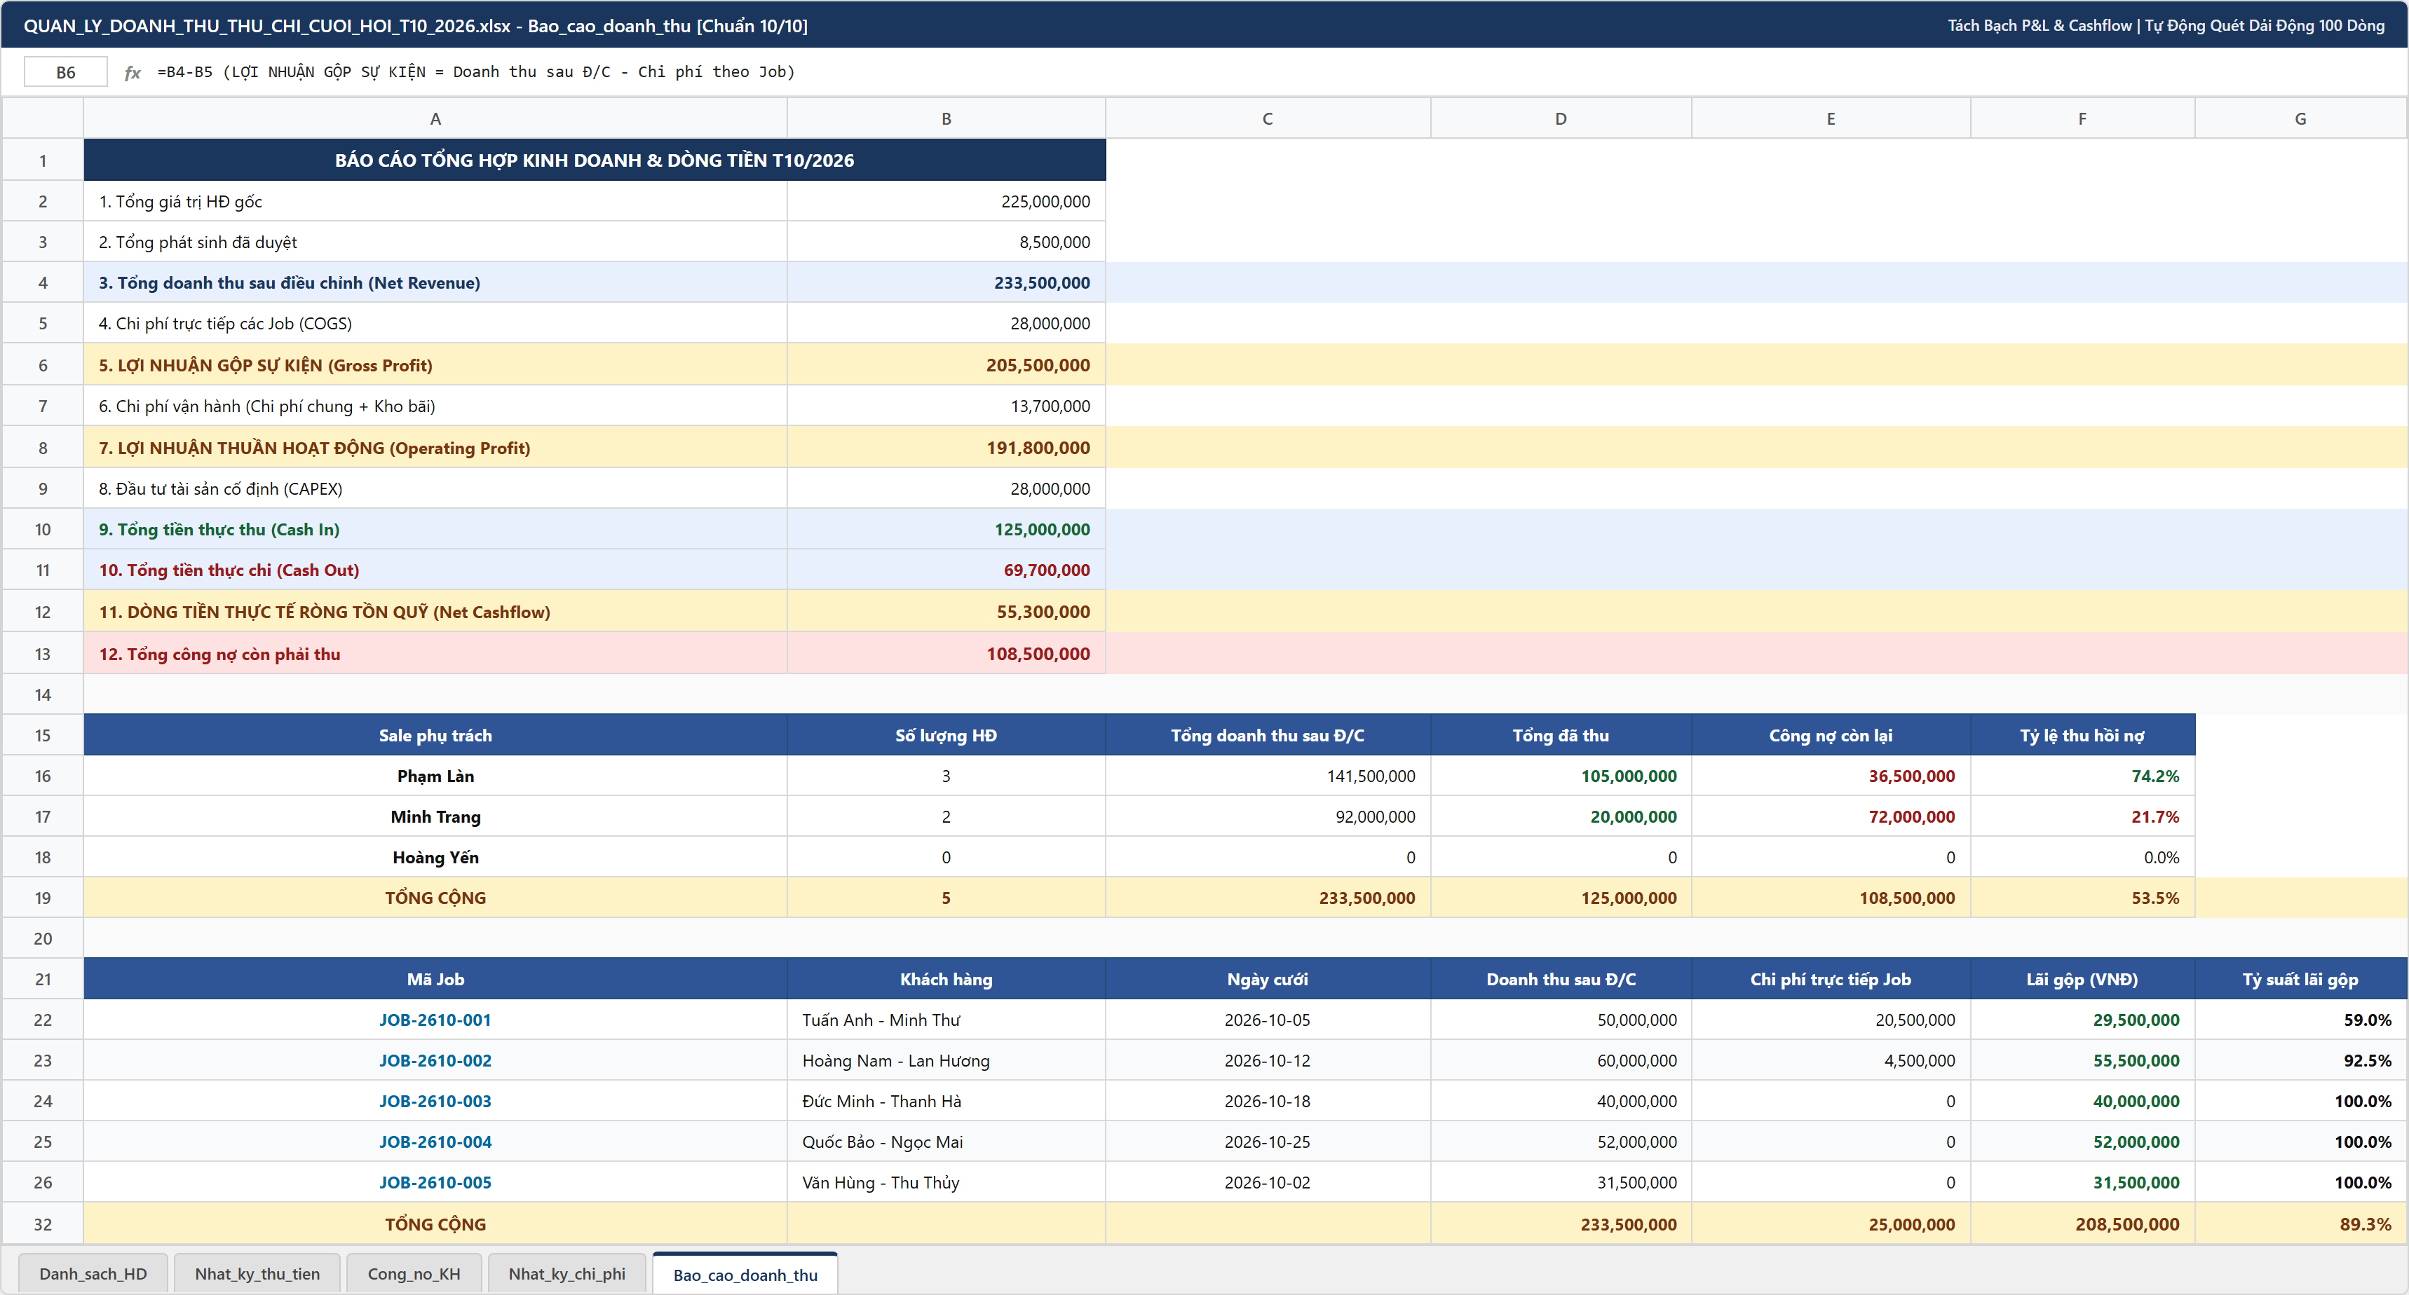Click the JOB-2610-001 link
The width and height of the screenshot is (2409, 1295).
tap(435, 1020)
